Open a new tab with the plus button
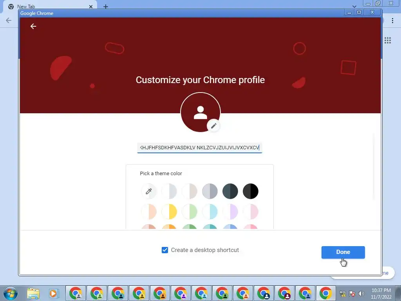401x301 pixels. point(106,6)
